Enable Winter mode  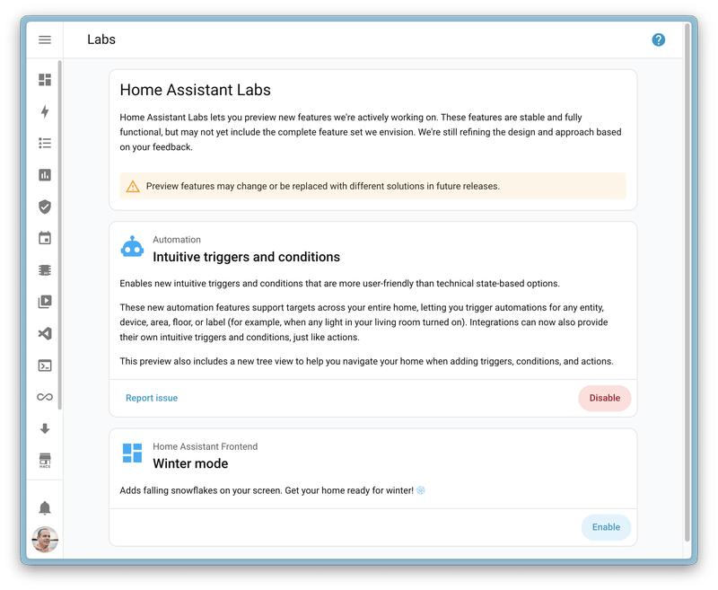(606, 527)
